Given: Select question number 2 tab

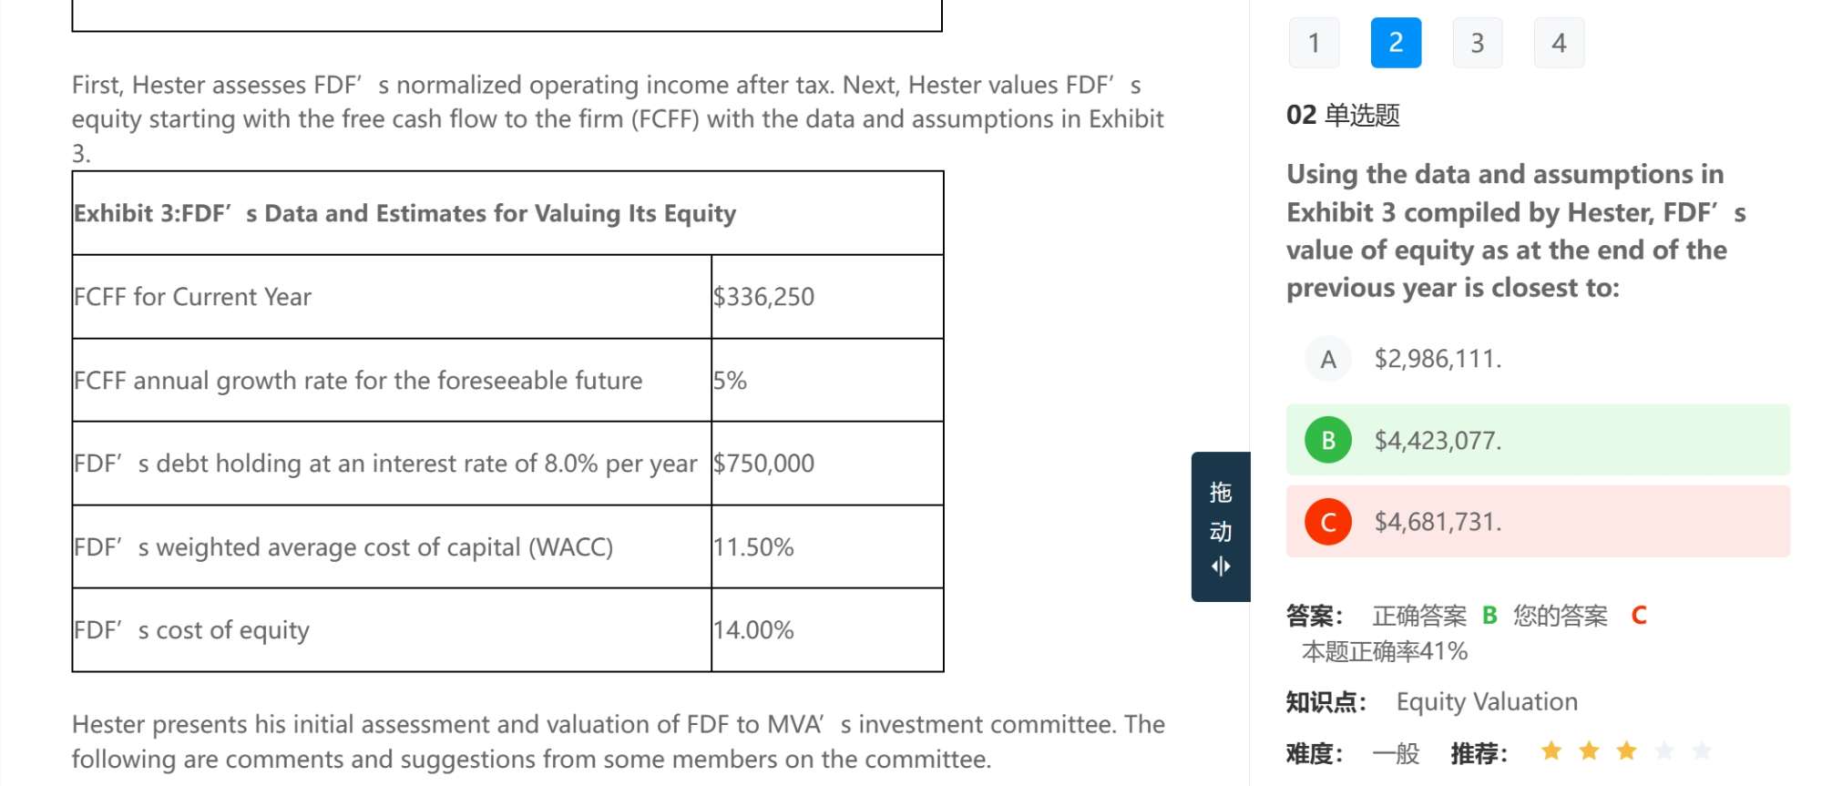Looking at the screenshot, I should (x=1396, y=43).
